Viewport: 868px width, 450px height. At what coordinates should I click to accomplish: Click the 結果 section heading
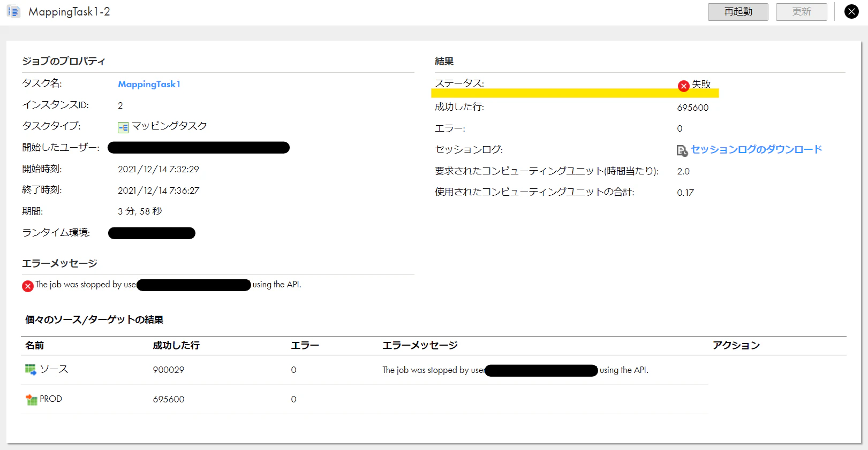(444, 61)
